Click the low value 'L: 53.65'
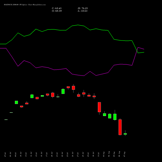 click(83, 11)
